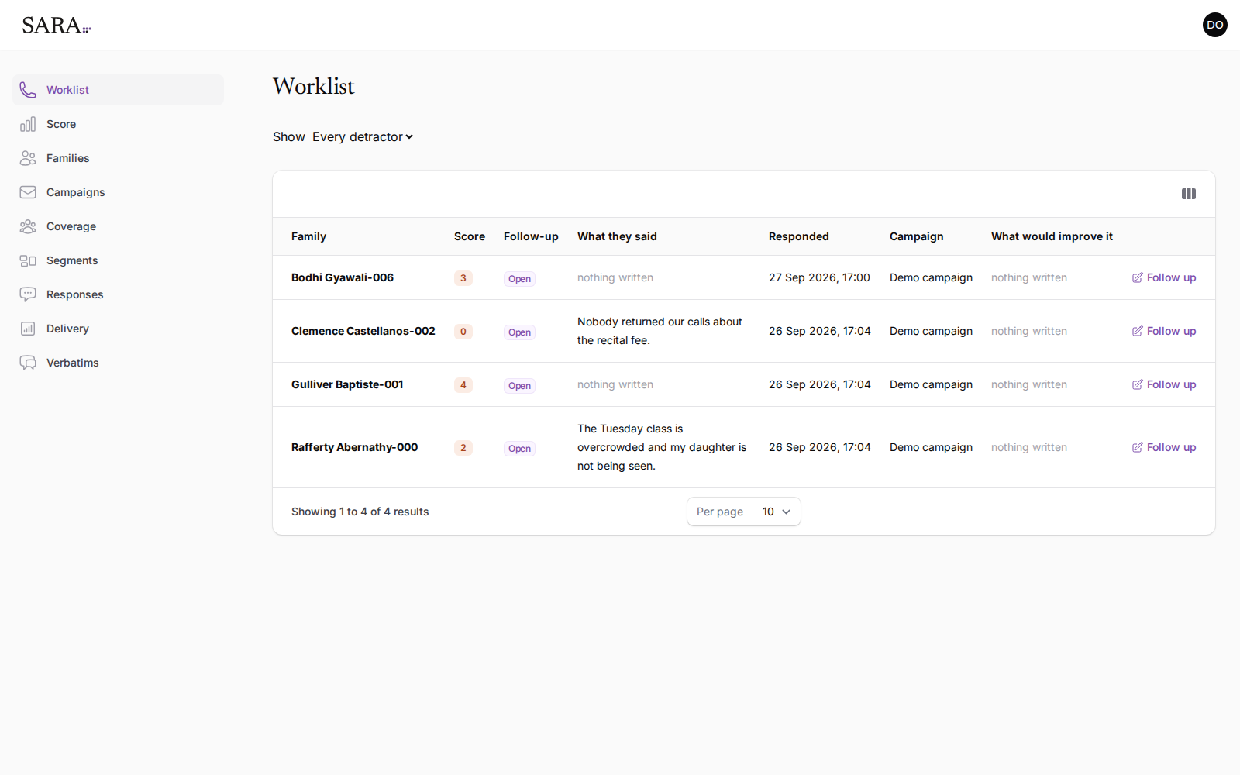
Task: Click the Rafferty Abernathy-000 family name
Action: [355, 447]
